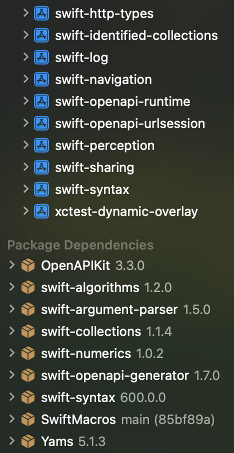Image resolution: width=234 pixels, height=453 pixels.
Task: Click the SwiftMacros package box icon
Action: 28,419
